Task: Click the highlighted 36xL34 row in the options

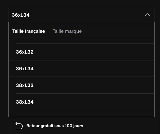Action: pyautogui.click(x=81, y=68)
